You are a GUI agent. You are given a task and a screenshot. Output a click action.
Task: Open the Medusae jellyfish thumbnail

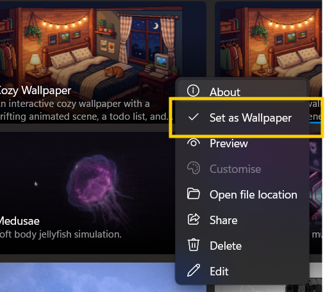point(88,193)
